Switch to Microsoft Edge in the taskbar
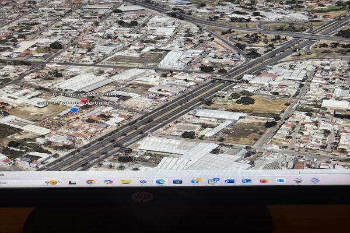Image resolution: width=350 pixels, height=233 pixels. (160, 182)
